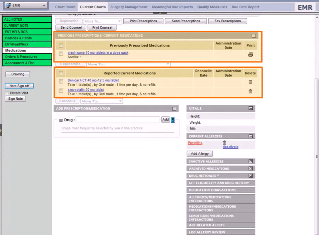The image size is (319, 235).
Task: Delete Benicar HCT using its trash icon
Action: [250, 82]
